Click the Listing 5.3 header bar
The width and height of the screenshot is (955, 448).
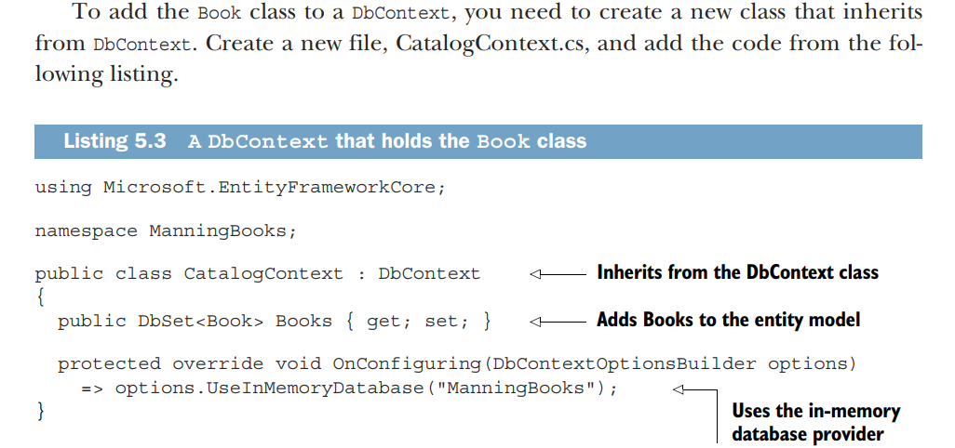478,141
